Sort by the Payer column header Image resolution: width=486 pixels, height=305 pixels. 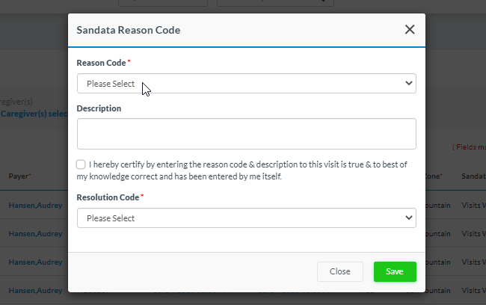tap(19, 176)
